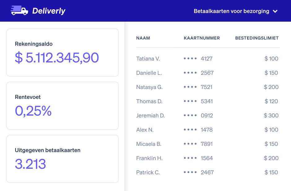Select the Tatiana V. row
The width and height of the screenshot is (291, 191).
point(208,59)
